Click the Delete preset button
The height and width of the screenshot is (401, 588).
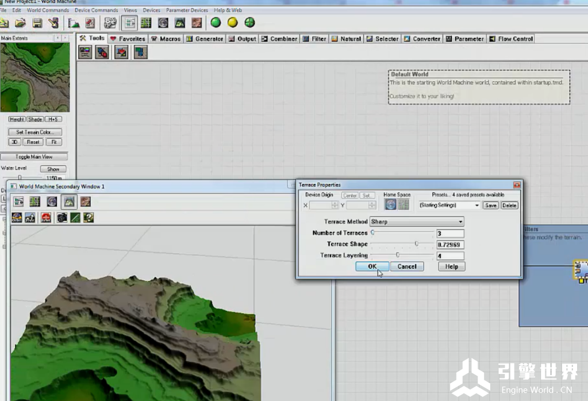coord(509,205)
